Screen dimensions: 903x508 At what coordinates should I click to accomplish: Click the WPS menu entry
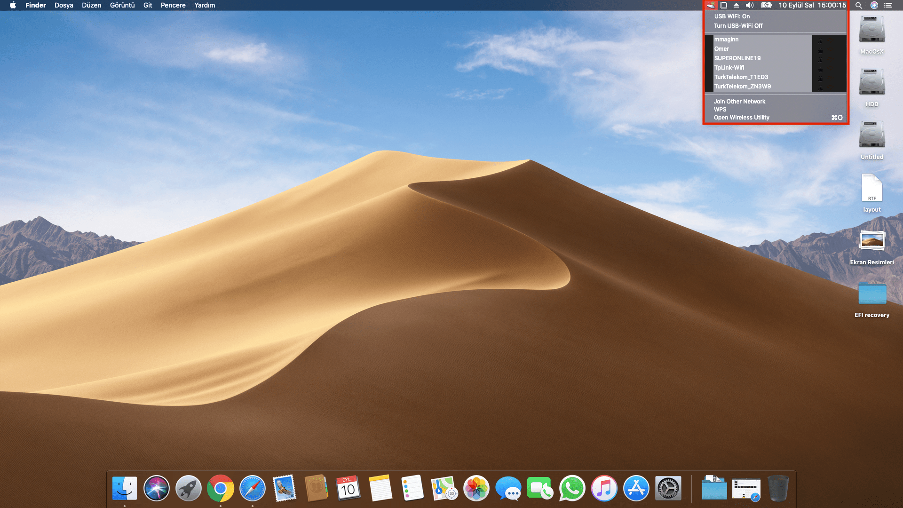pos(720,110)
